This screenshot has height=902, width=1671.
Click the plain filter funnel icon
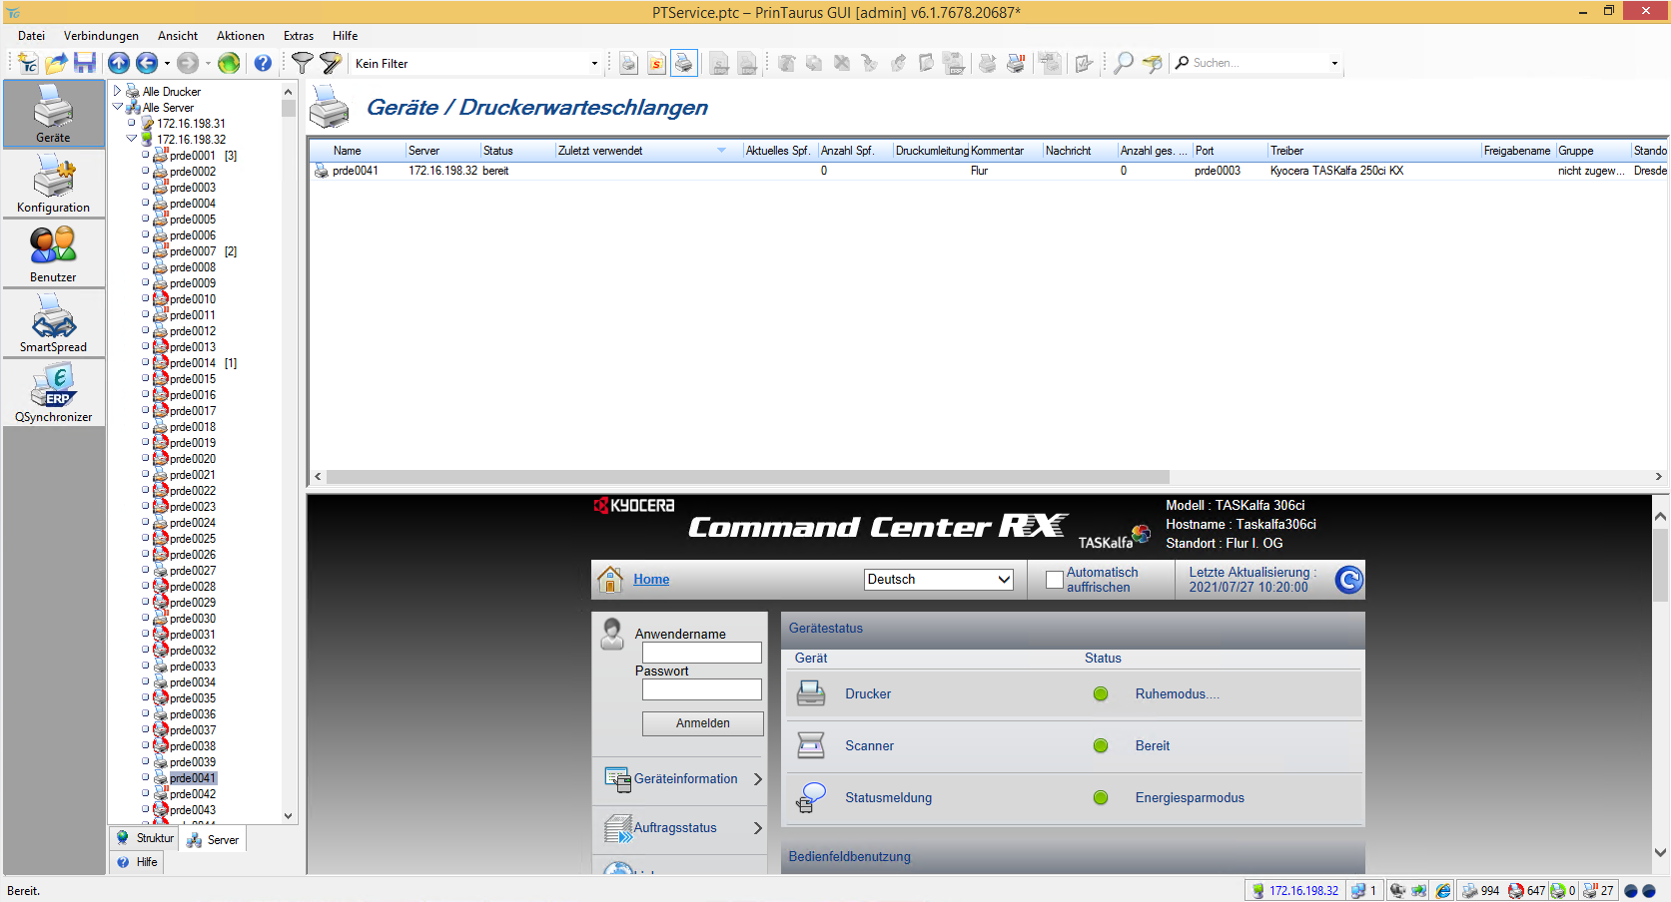[x=302, y=63]
